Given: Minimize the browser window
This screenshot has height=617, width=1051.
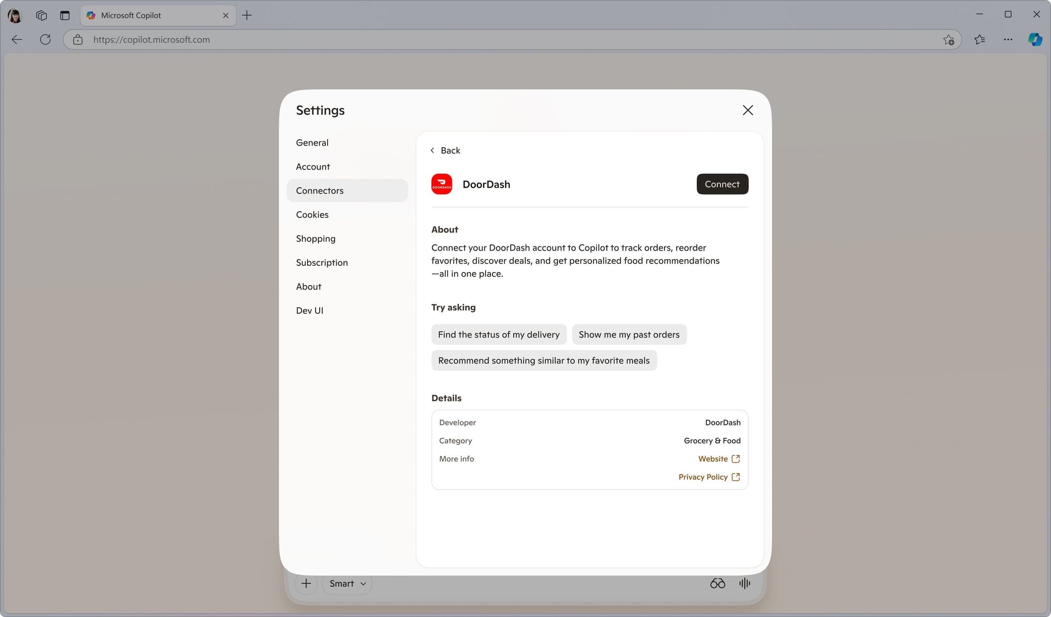Looking at the screenshot, I should [x=980, y=14].
